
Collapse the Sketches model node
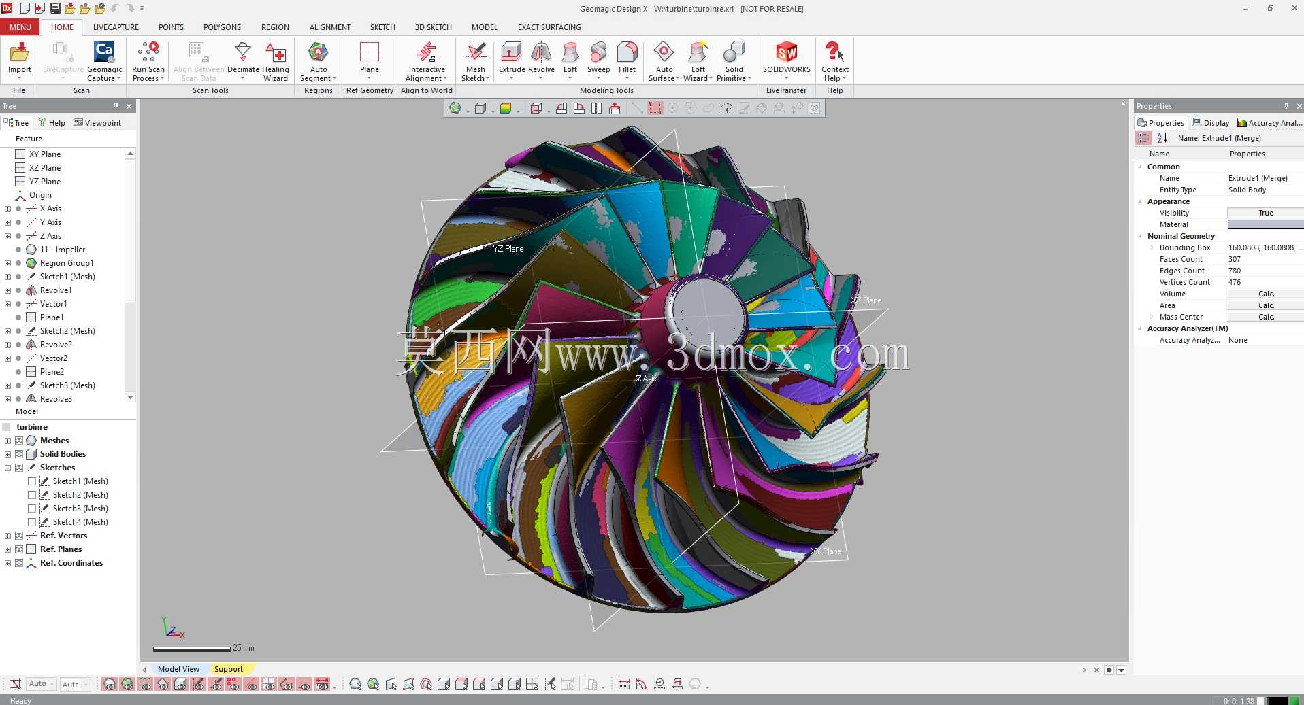coord(7,468)
